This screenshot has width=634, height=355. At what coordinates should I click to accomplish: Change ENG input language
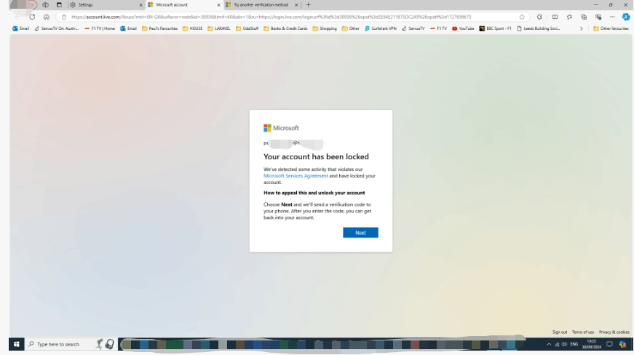tap(574, 344)
